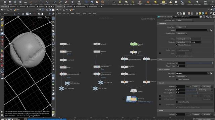Enable the Layer toggle checkbox
The width and height of the screenshot is (215, 120).
pos(160,53)
